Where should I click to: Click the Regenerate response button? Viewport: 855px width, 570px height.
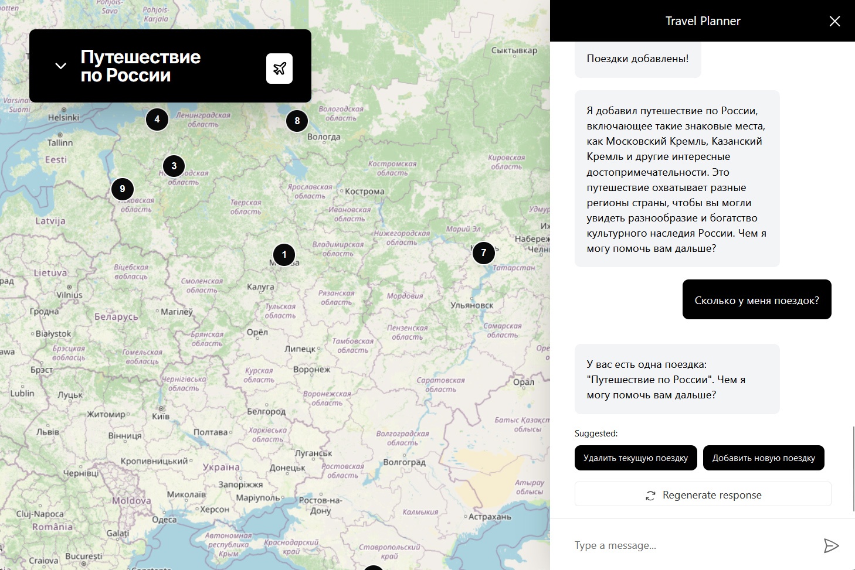click(703, 494)
